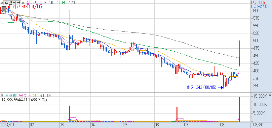Click the August 15,000K volume spike bar

click(239, 109)
